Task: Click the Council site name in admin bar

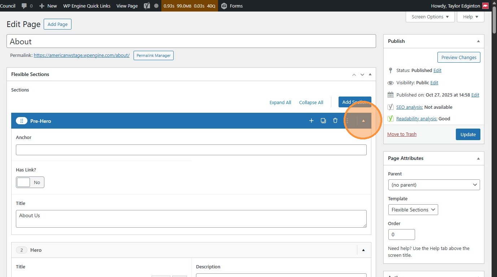Action: pyautogui.click(x=8, y=6)
